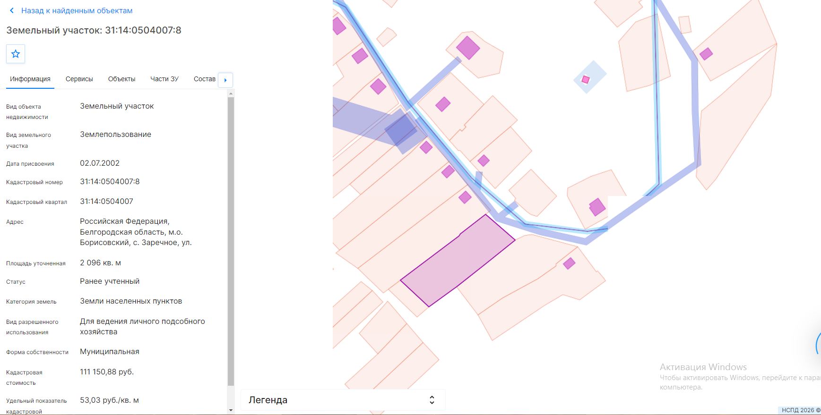This screenshot has height=415, width=821.
Task: Click the pink building marker at top center
Action: coord(468,48)
